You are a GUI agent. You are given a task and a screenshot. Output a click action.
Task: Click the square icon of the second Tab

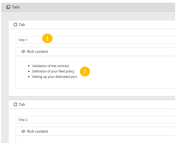(x=15, y=104)
